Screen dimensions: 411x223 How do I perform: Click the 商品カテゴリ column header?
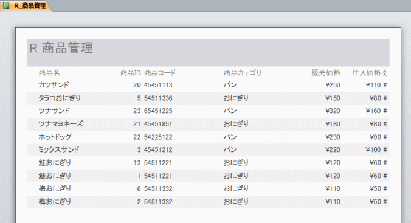[x=243, y=72]
